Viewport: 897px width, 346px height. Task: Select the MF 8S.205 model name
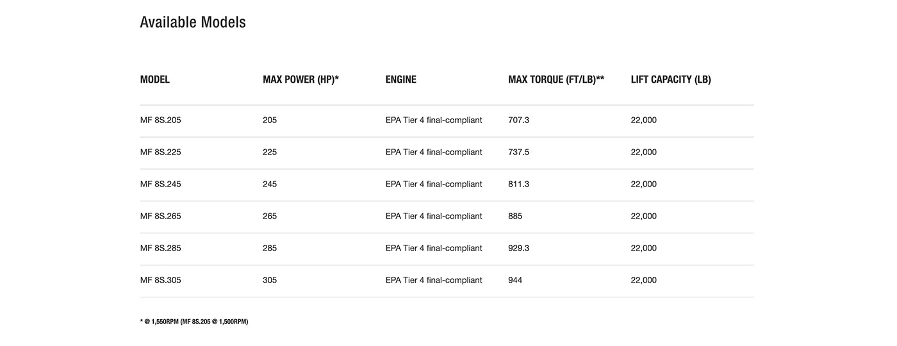[161, 120]
